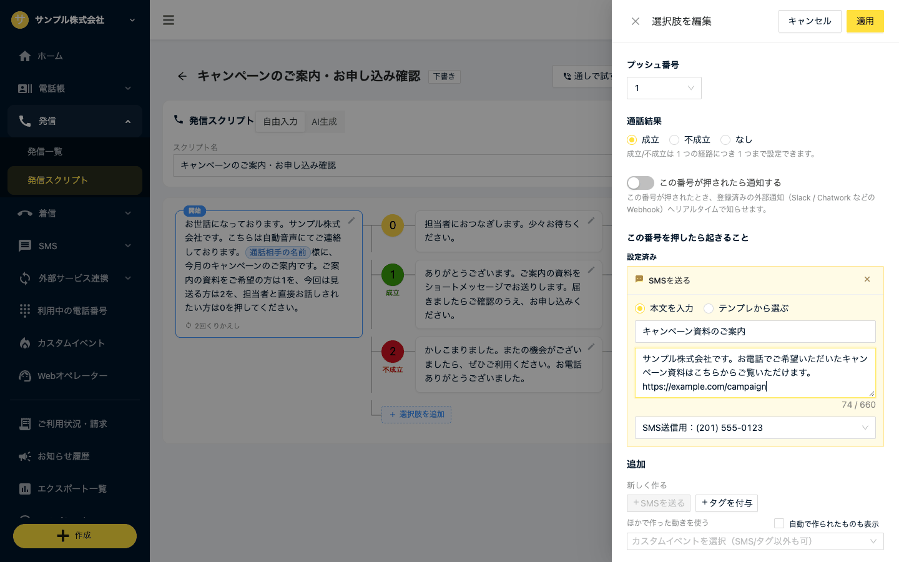This screenshot has height=562, width=899.
Task: Click the ホーム house icon in sidebar
Action: point(25,56)
